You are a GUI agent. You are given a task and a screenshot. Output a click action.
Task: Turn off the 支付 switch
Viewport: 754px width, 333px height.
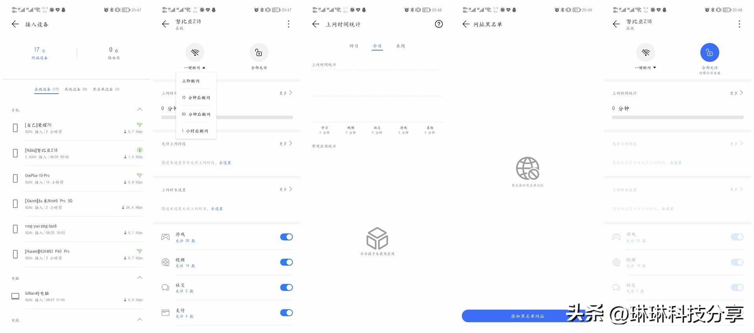click(286, 313)
